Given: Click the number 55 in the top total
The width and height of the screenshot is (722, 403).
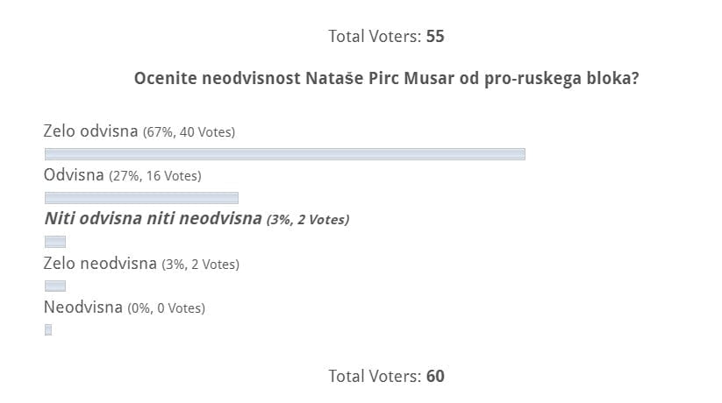Looking at the screenshot, I should pos(435,36).
